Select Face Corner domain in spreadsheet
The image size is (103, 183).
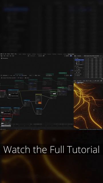[x=80, y=65]
